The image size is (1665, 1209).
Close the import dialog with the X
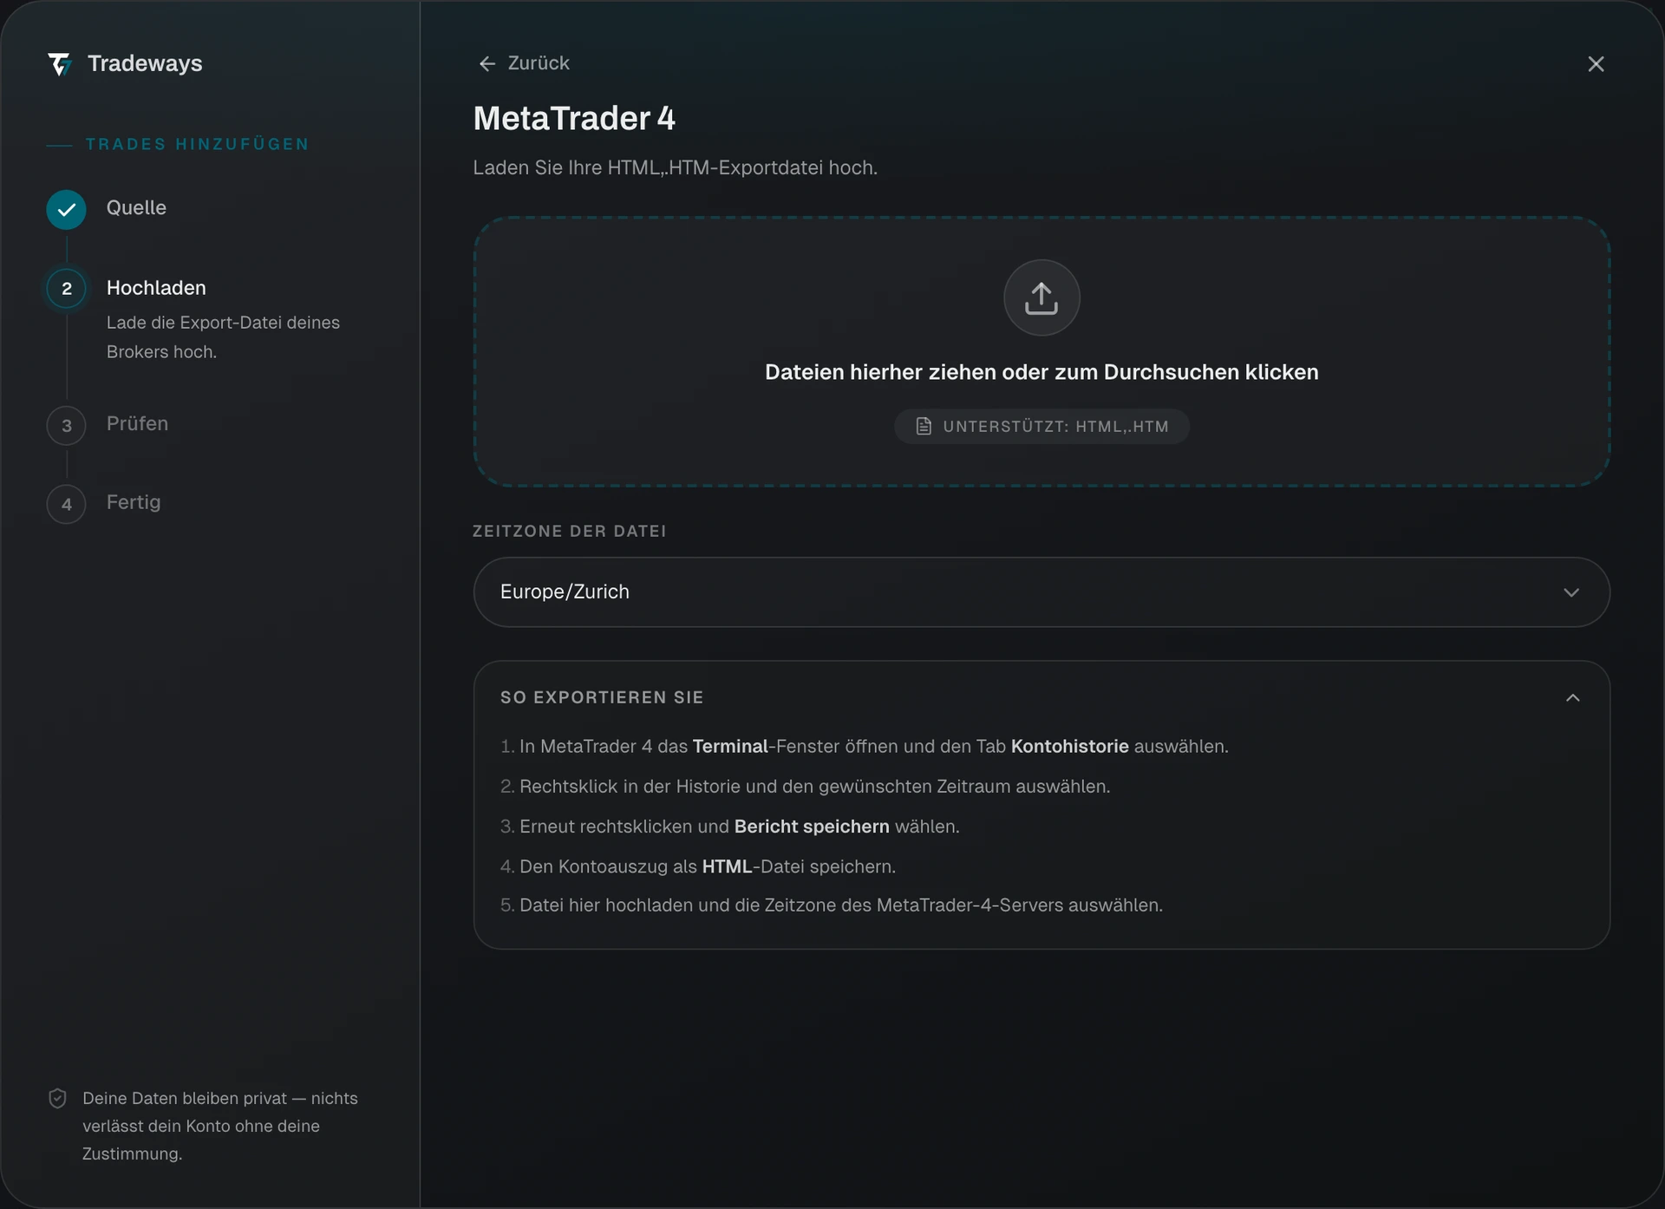(x=1596, y=64)
